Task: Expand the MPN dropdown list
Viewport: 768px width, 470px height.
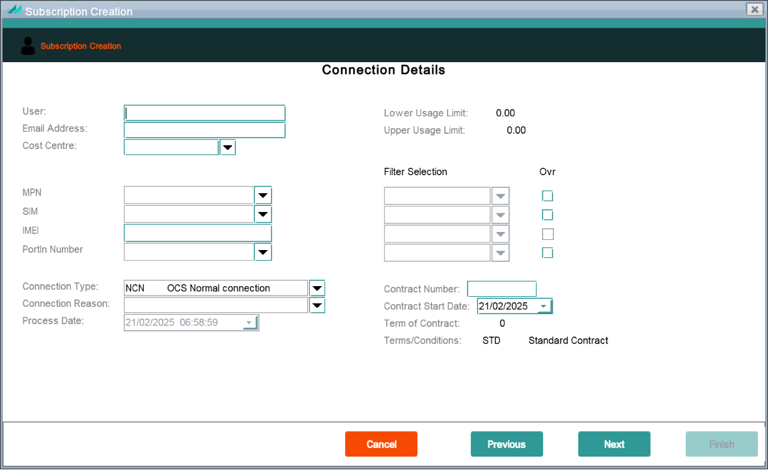Action: [263, 195]
